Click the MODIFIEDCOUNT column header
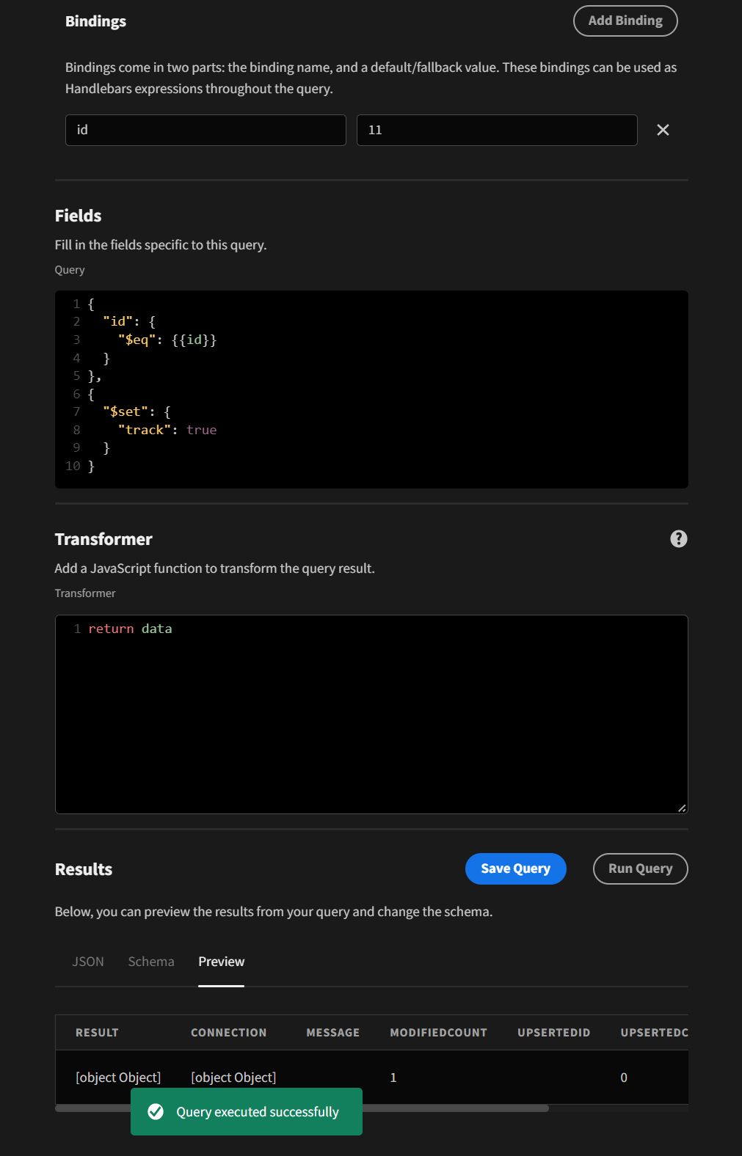 point(438,1032)
